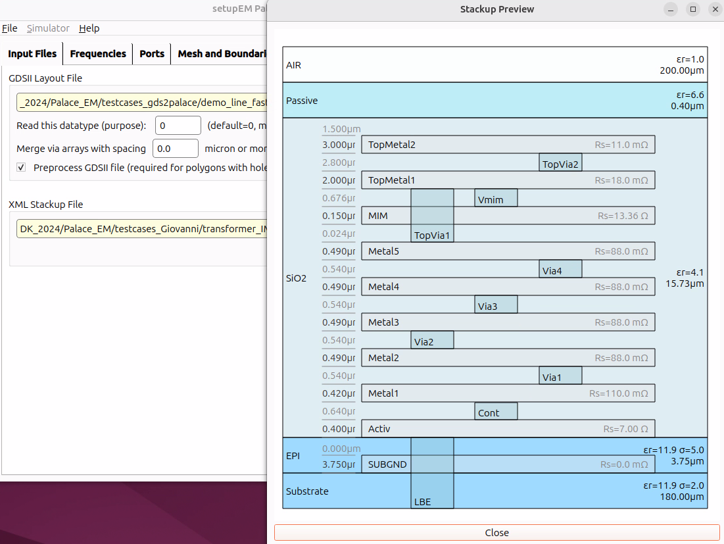The height and width of the screenshot is (544, 724).
Task: Click the 2.800µ TopVia2 thickness value
Action: (x=339, y=162)
